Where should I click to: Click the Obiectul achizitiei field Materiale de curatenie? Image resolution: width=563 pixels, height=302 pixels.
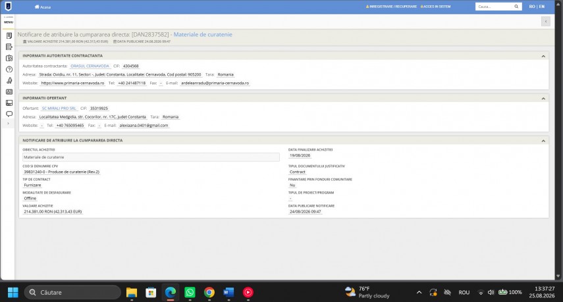click(x=151, y=157)
